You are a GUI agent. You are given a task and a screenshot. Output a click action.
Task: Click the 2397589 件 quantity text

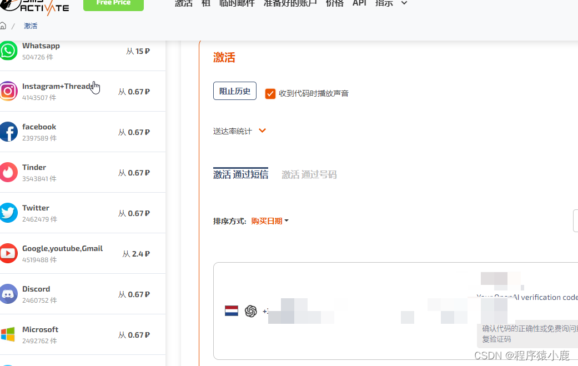(x=39, y=138)
